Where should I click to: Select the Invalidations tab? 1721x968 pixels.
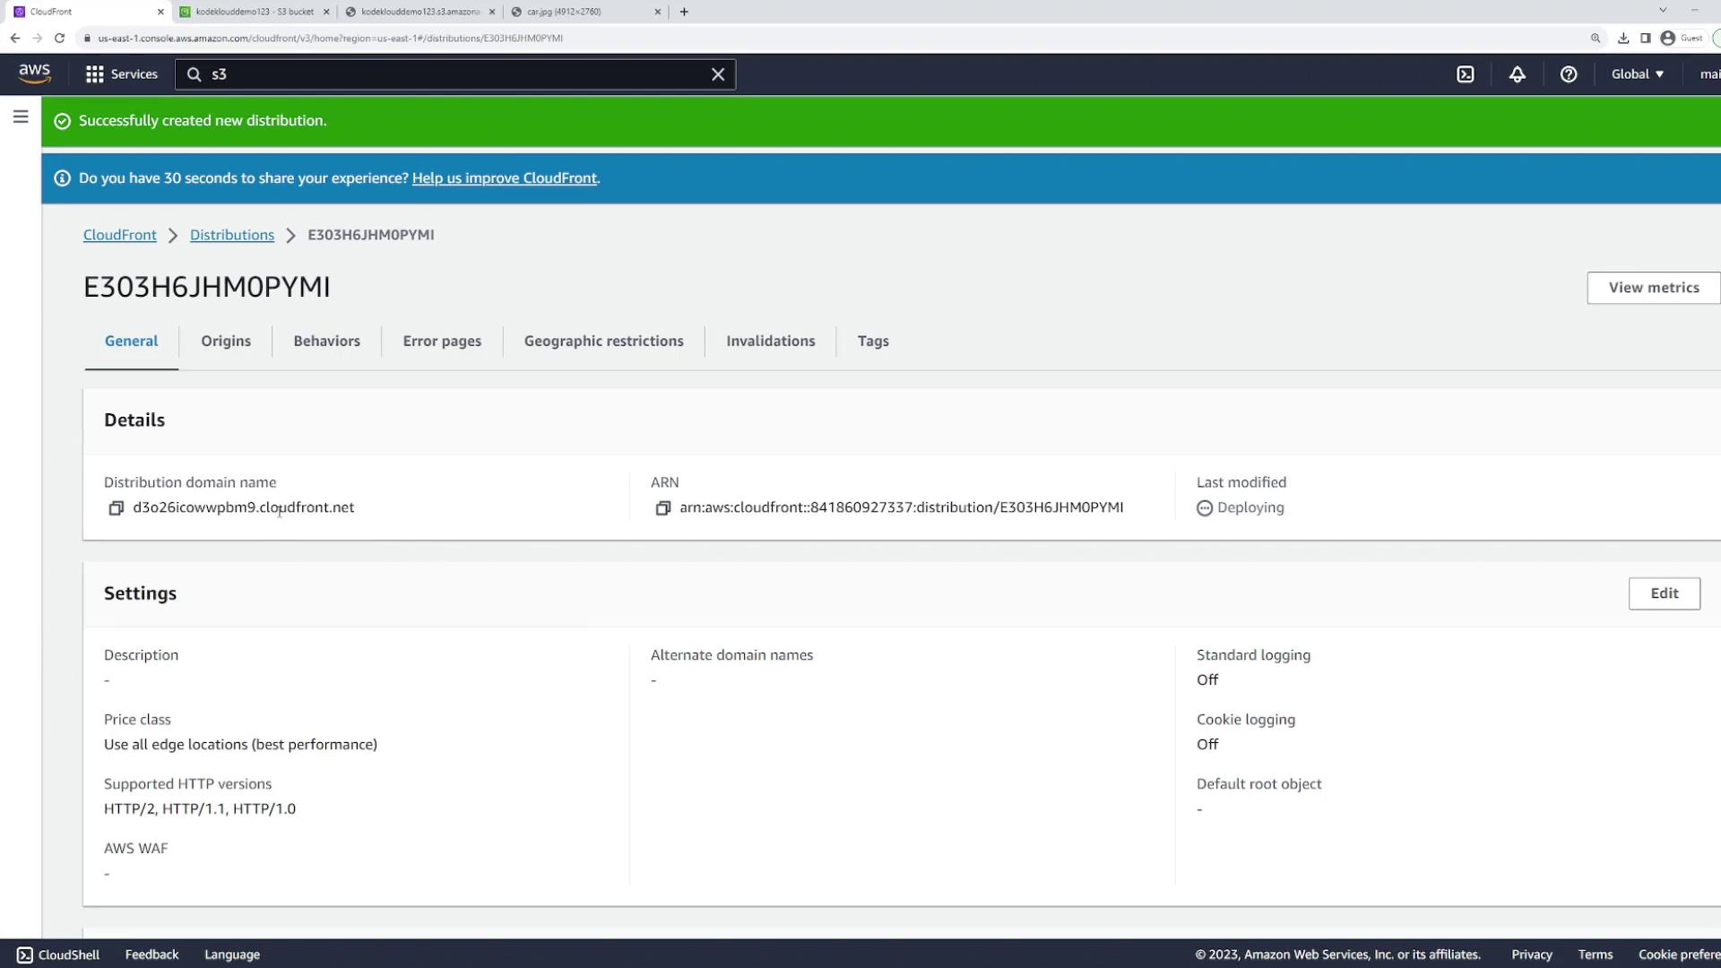pos(770,341)
